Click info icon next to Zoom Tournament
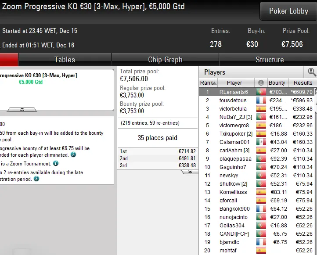 pyautogui.click(x=56, y=163)
